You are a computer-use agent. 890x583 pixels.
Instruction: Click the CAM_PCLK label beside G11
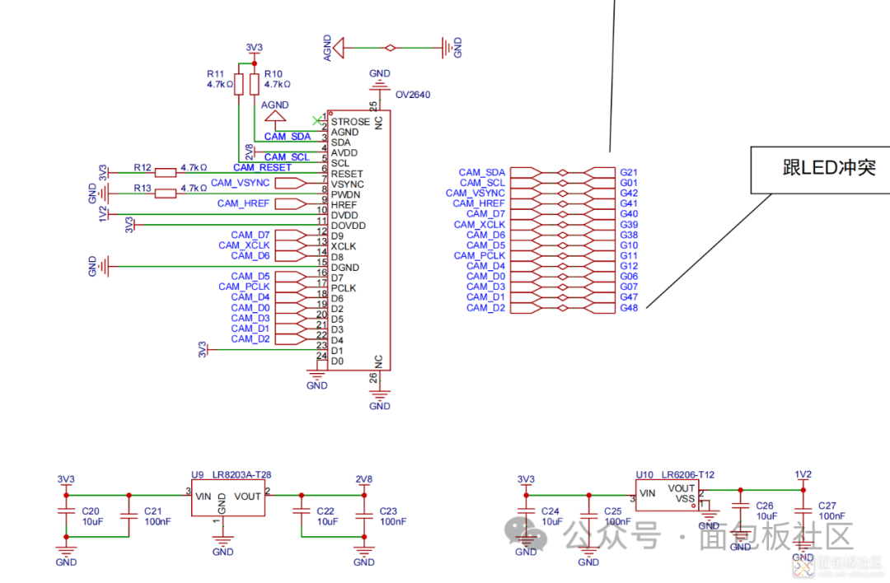click(x=480, y=256)
